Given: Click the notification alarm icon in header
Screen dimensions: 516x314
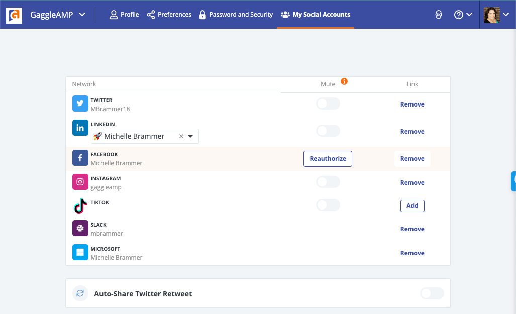Looking at the screenshot, I should [x=438, y=15].
